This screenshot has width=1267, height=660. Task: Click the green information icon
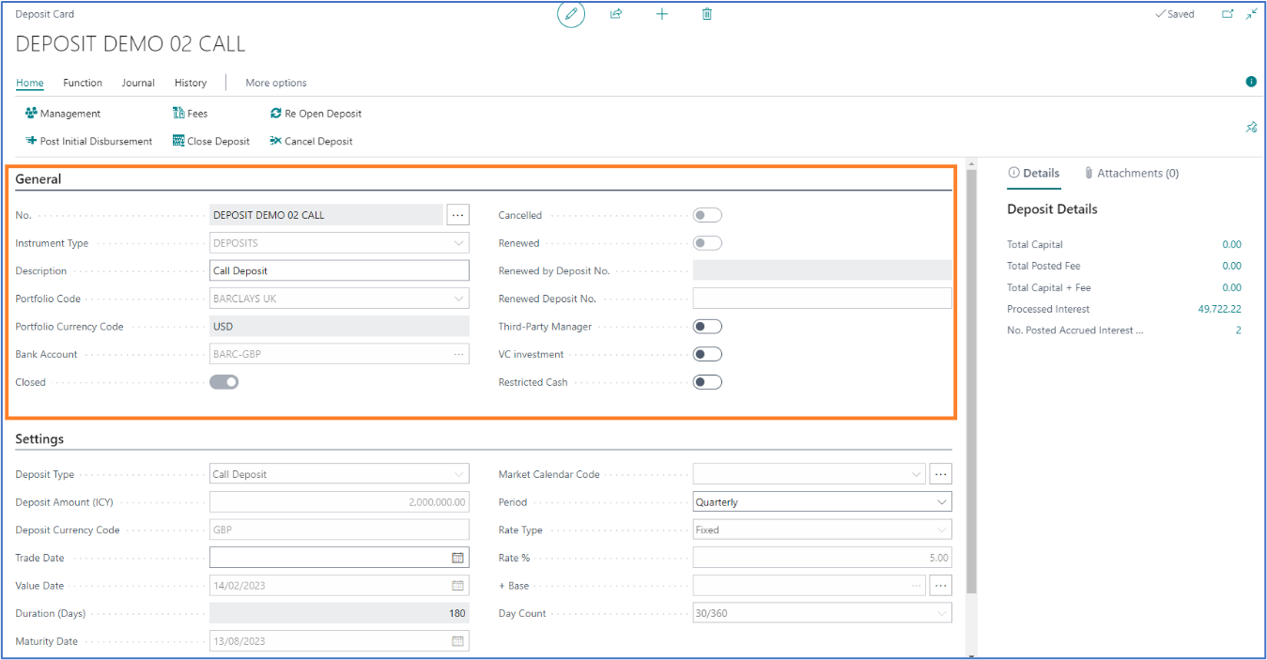pos(1251,82)
